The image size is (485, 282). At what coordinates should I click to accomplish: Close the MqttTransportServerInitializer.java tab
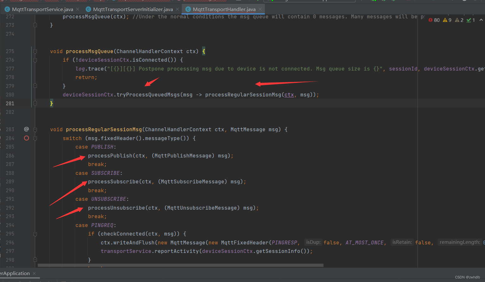177,9
